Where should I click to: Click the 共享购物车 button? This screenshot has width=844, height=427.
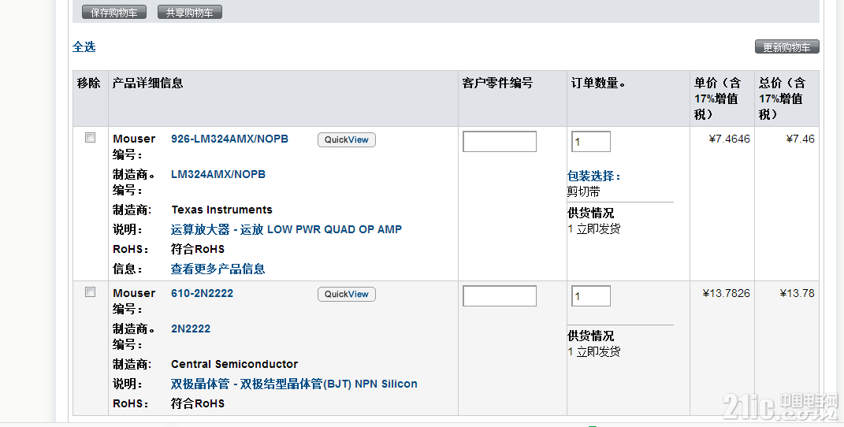[x=189, y=13]
